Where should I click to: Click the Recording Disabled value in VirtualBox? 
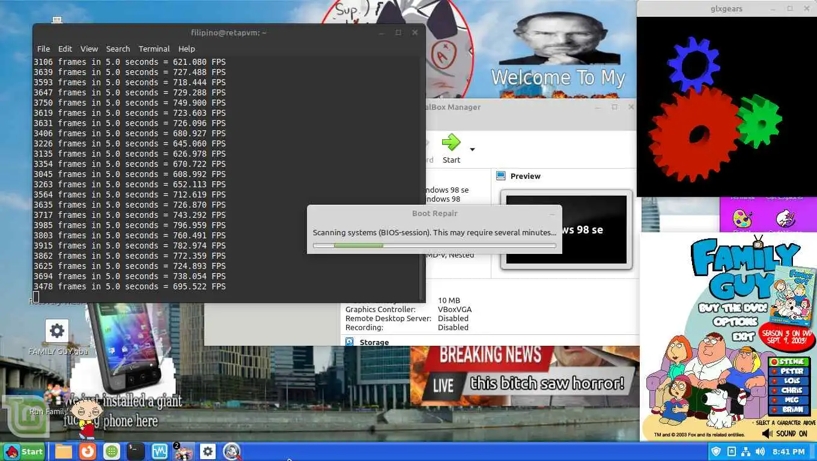point(453,327)
